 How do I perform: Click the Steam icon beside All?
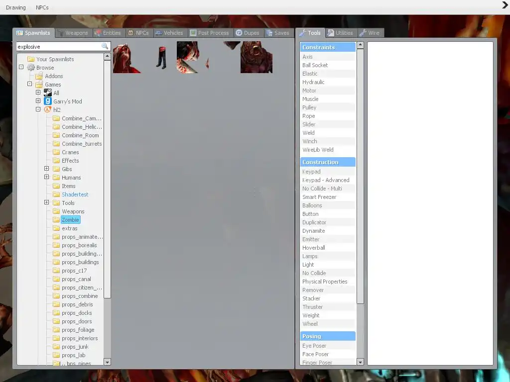47,93
